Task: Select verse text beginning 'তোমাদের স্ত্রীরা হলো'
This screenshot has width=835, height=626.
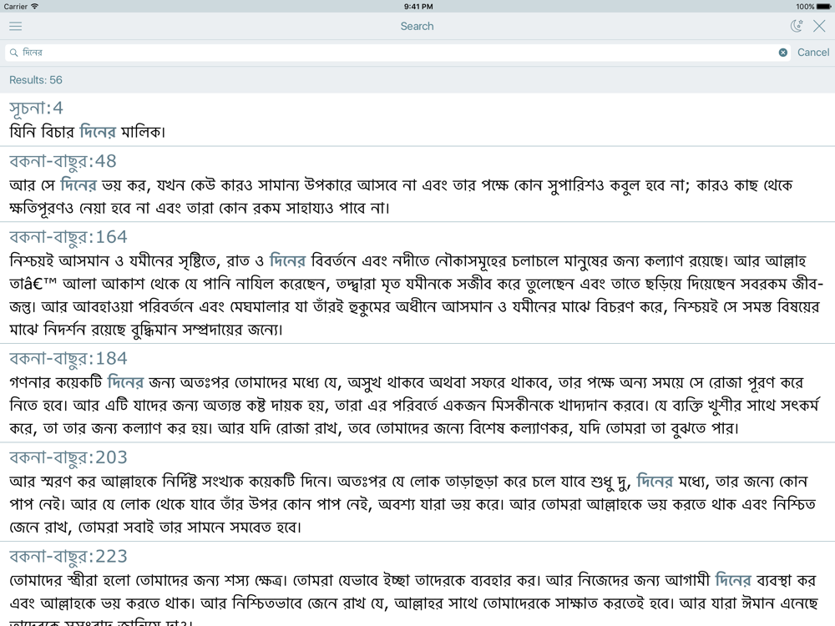Action: (413, 598)
